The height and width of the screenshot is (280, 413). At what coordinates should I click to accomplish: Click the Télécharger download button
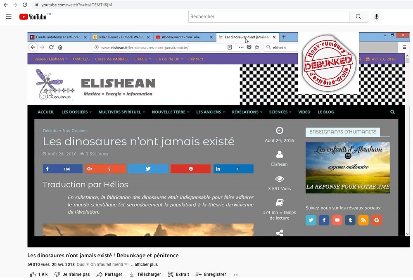145,274
